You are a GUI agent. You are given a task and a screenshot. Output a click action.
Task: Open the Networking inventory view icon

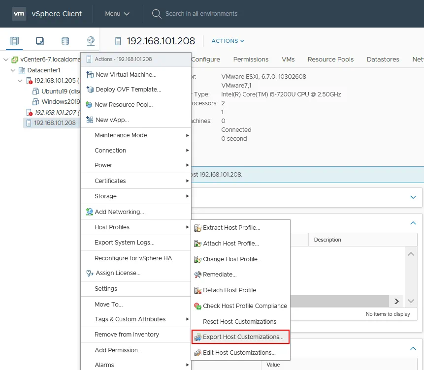point(91,41)
